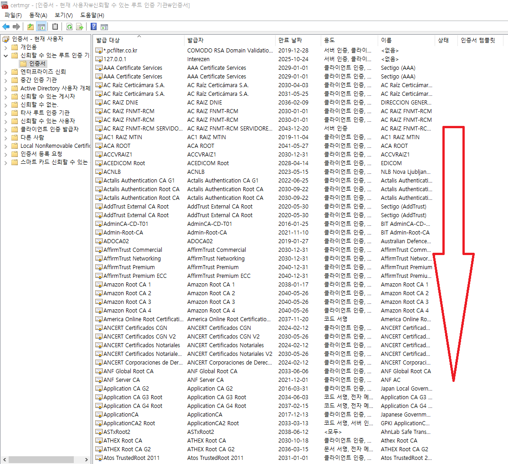Click certificate icon of *.pcfilter.co.kr row
508x464 pixels.
click(99, 50)
